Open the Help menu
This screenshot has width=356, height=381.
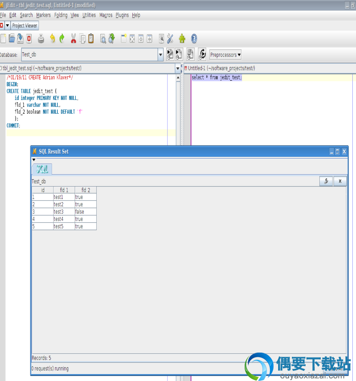[x=136, y=15]
